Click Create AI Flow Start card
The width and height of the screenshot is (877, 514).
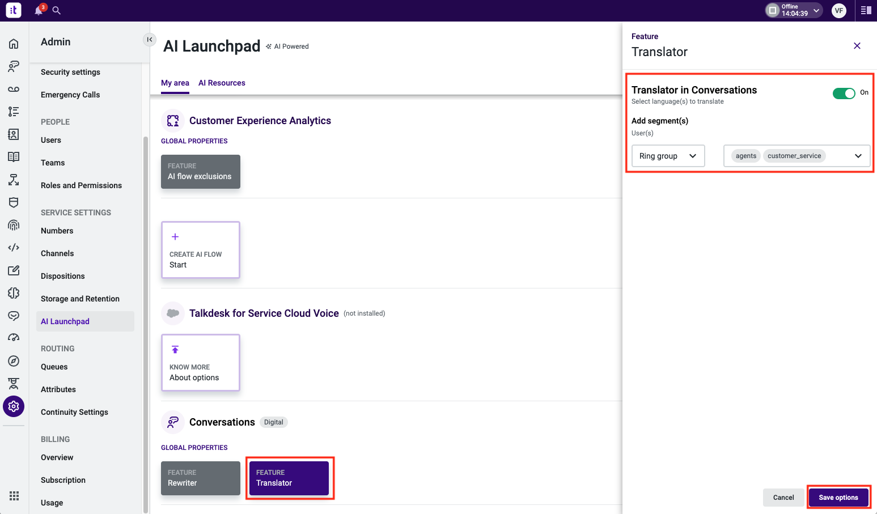201,250
